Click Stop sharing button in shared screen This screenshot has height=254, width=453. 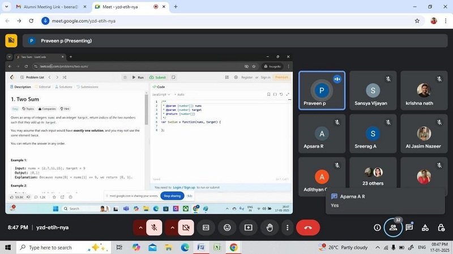click(x=172, y=196)
